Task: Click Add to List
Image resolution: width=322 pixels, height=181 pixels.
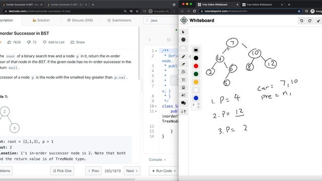Action: pos(54,42)
